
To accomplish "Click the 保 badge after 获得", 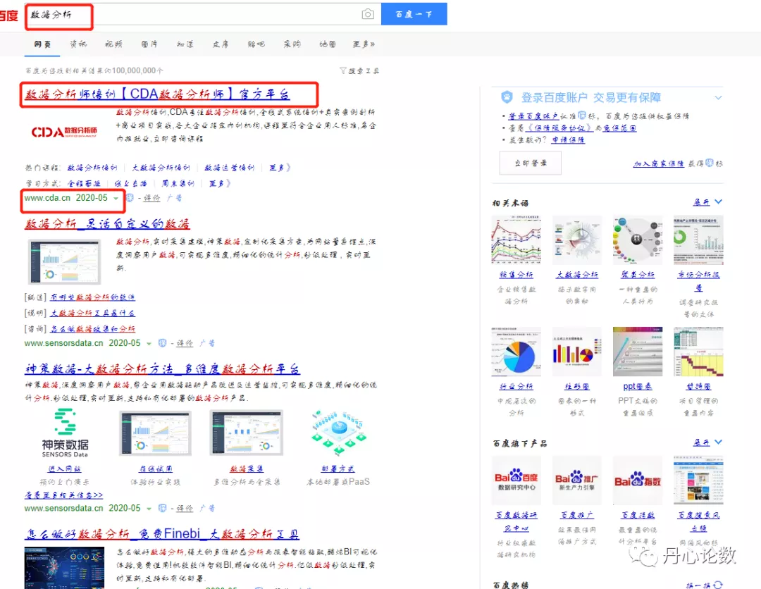I will [x=710, y=163].
